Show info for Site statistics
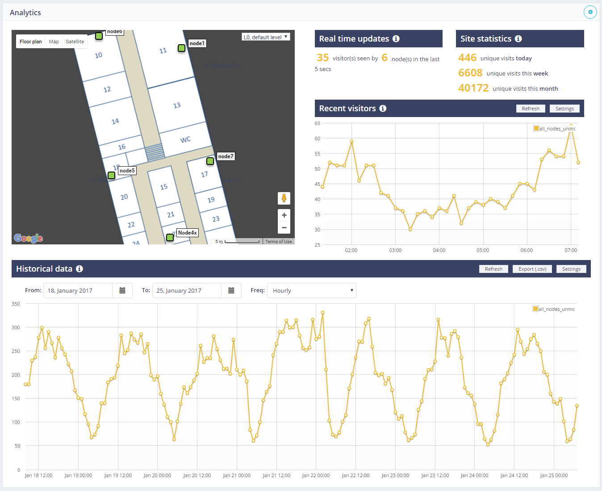602x491 pixels. click(x=518, y=39)
